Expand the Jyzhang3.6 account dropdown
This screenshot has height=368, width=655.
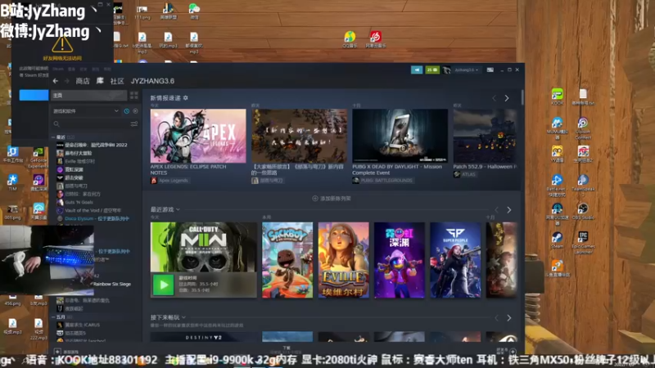click(466, 70)
